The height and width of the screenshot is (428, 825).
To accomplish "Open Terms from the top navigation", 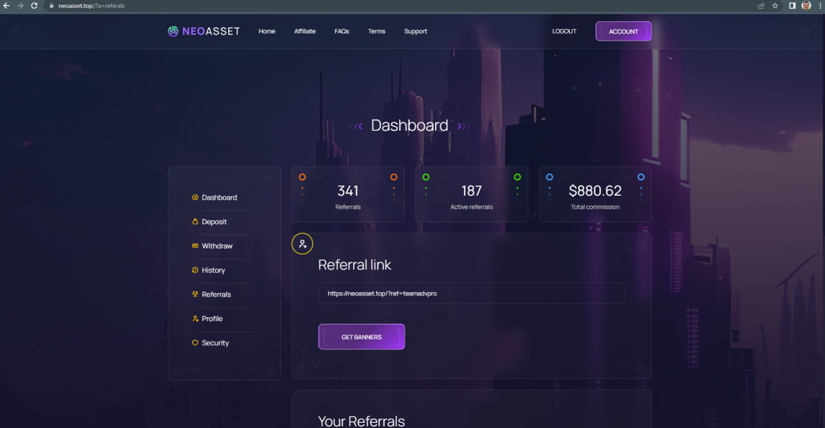I will click(x=376, y=32).
